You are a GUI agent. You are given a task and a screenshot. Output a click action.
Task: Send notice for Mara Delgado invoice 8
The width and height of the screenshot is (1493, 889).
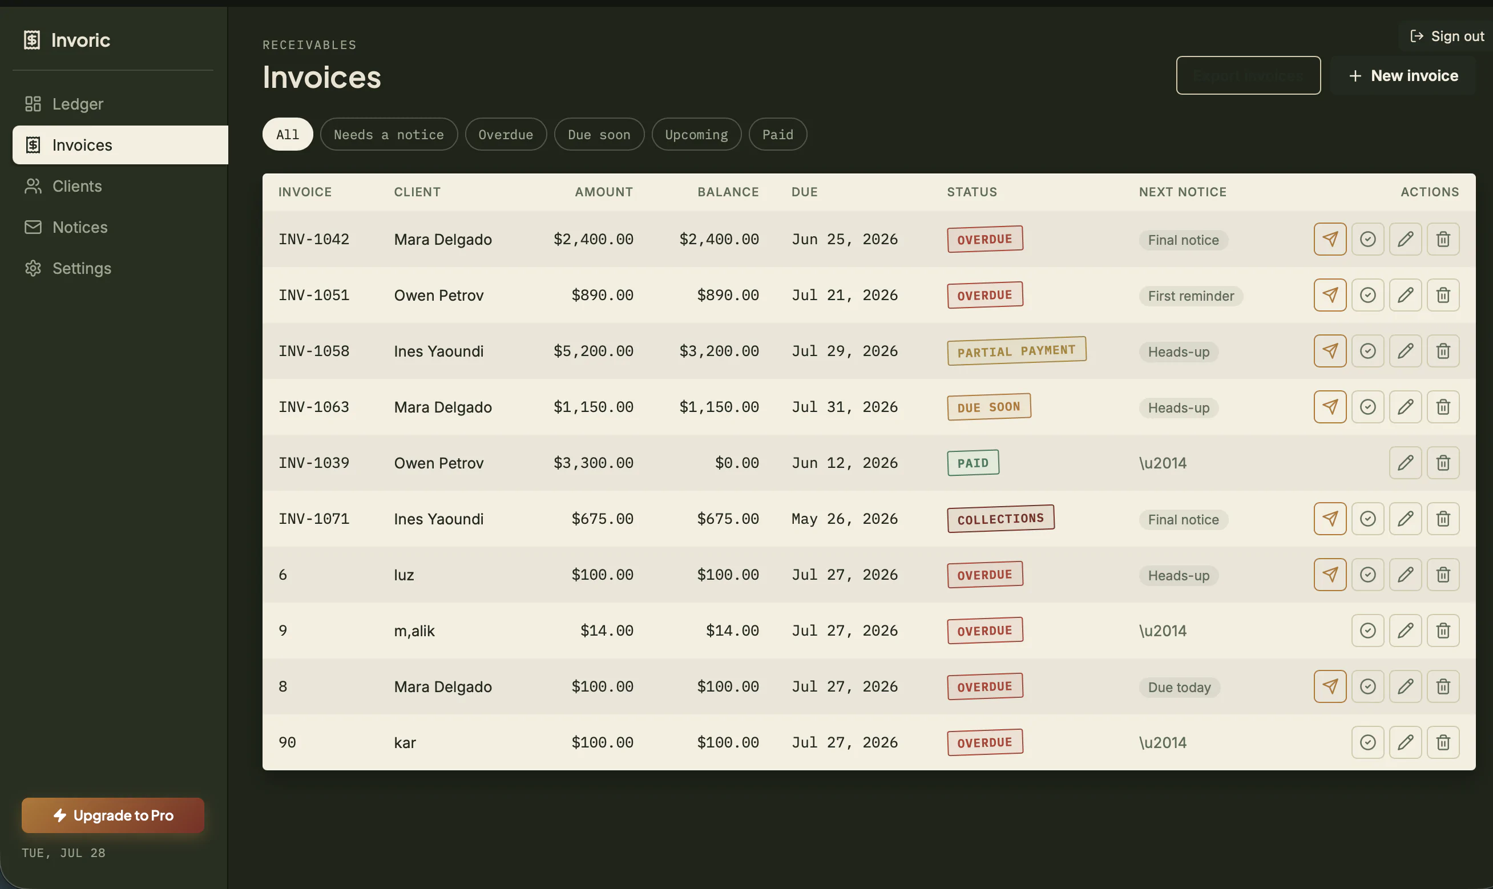pos(1329,686)
